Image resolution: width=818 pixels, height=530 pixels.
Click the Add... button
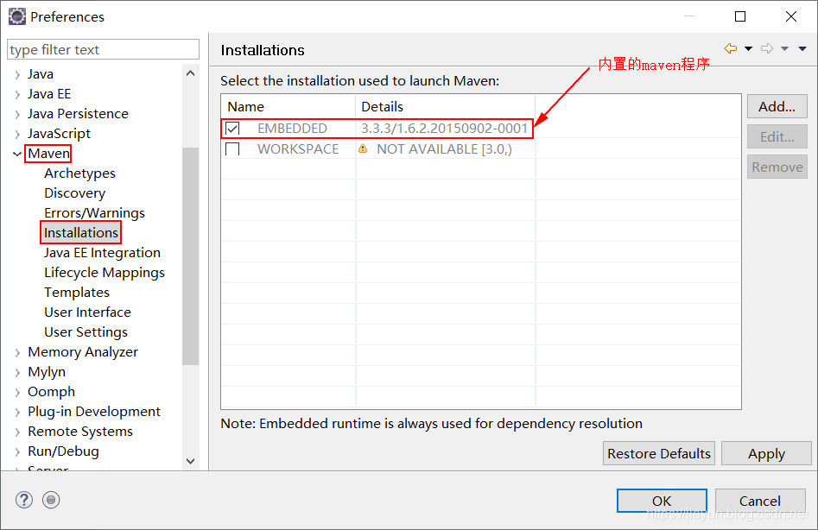point(777,106)
